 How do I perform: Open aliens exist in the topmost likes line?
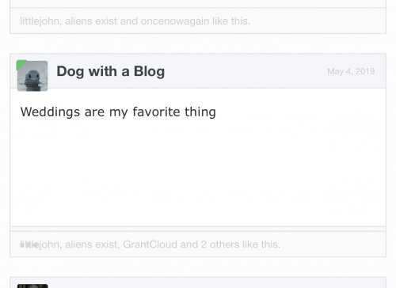(91, 21)
